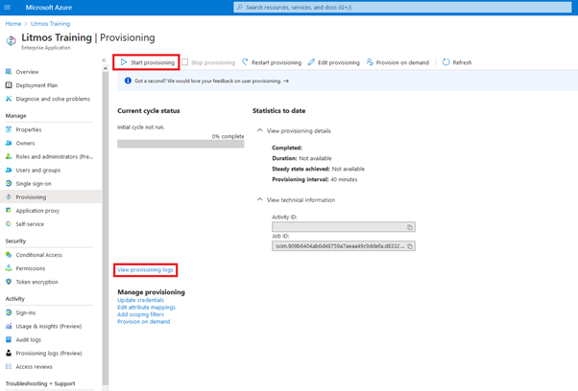Start provisioning from the toolbar
The width and height of the screenshot is (578, 391).
(x=146, y=62)
